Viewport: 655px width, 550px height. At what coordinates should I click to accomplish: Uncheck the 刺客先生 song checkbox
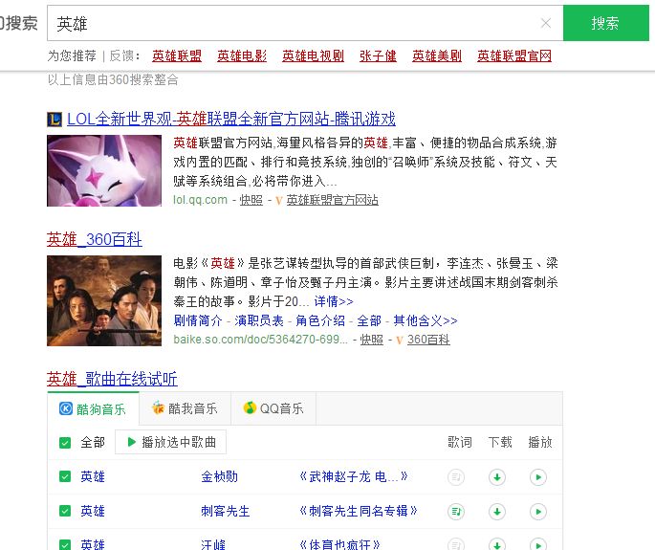[x=65, y=511]
